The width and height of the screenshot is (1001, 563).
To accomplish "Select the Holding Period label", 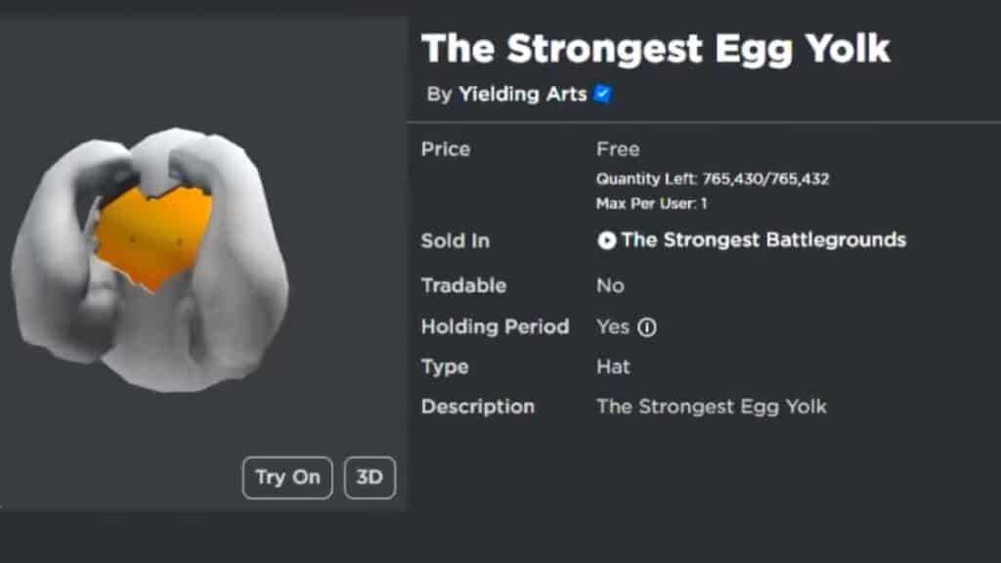I will coord(495,326).
